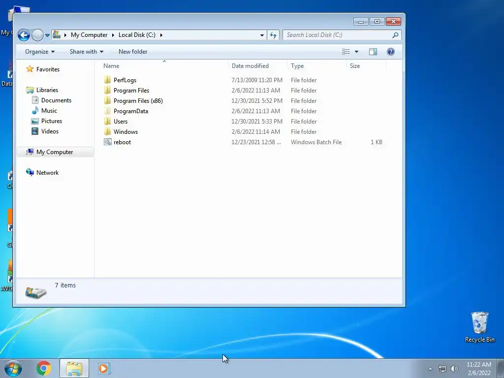Click the reboot file name
This screenshot has height=378, width=504.
122,142
